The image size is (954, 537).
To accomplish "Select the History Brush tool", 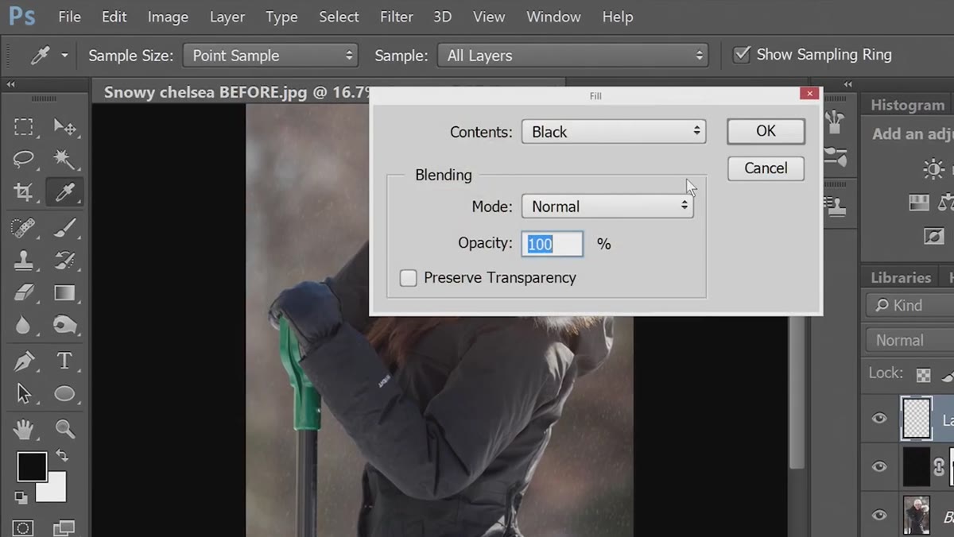I will (x=64, y=261).
